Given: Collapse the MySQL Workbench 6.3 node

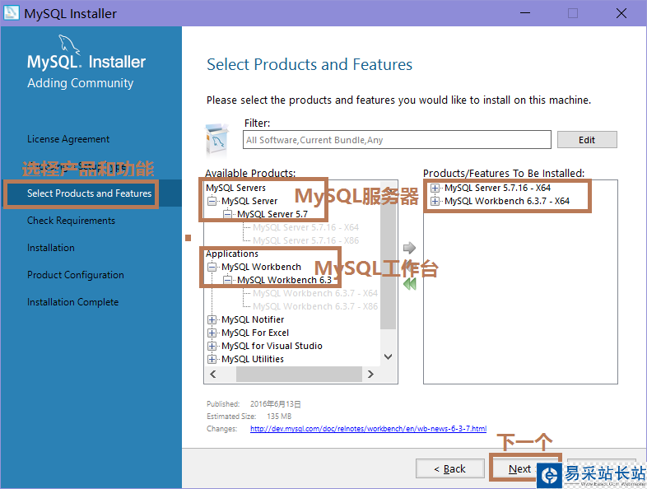Looking at the screenshot, I should click(x=227, y=280).
